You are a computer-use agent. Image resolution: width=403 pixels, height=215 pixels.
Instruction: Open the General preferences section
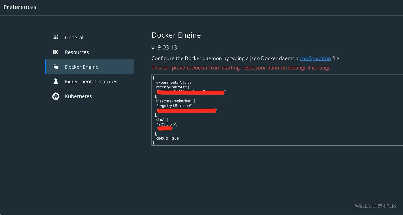(74, 38)
